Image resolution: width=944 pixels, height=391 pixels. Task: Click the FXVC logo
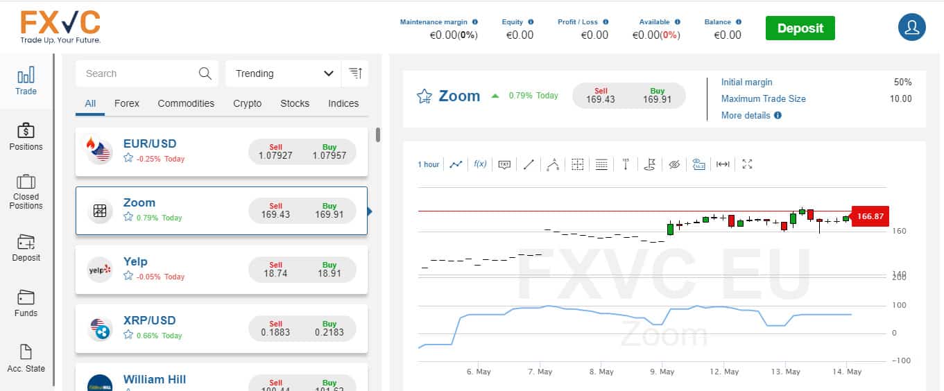[x=61, y=27]
